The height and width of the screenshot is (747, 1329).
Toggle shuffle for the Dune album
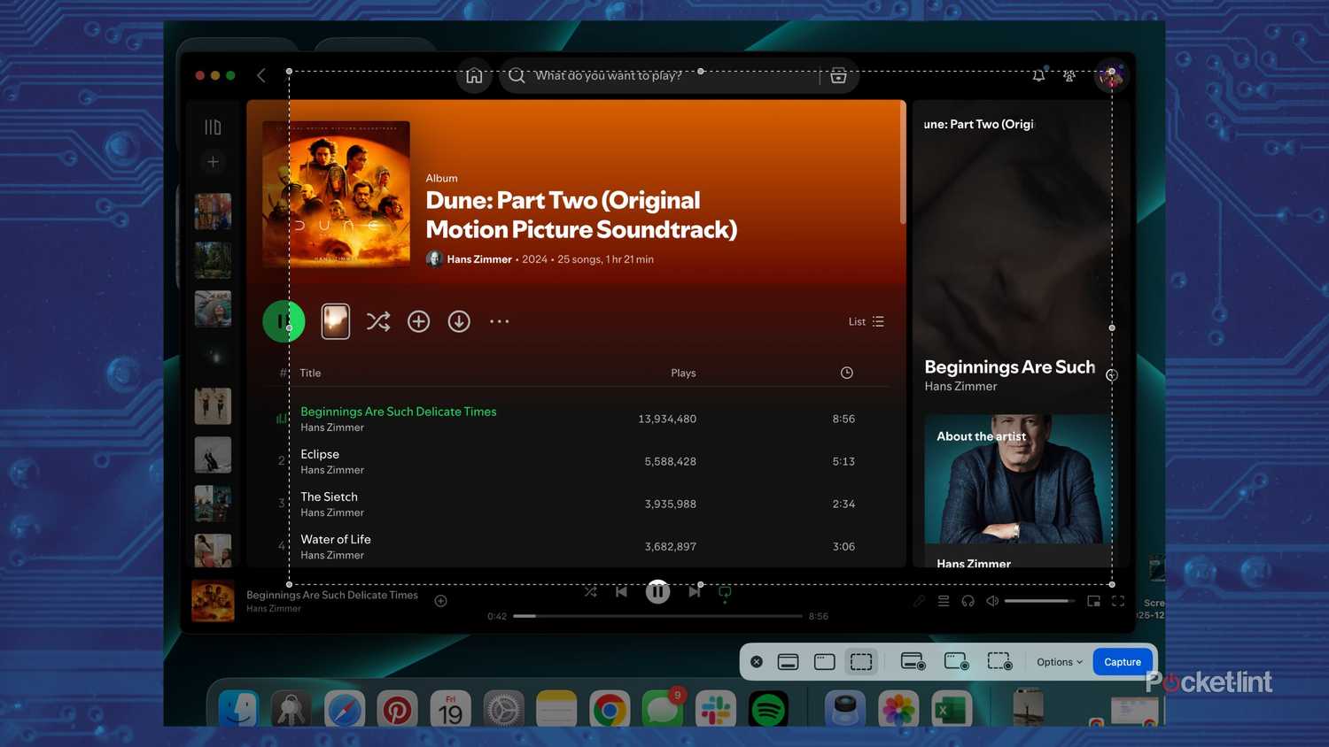pyautogui.click(x=378, y=320)
